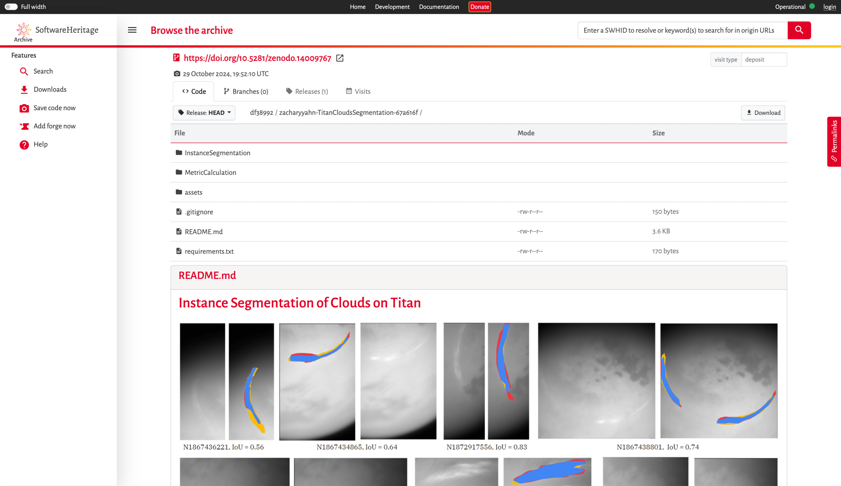Click the Download button
The width and height of the screenshot is (841, 486).
[763, 113]
